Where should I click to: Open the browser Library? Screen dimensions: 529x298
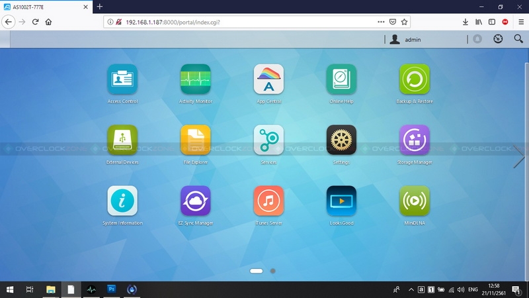click(x=479, y=22)
